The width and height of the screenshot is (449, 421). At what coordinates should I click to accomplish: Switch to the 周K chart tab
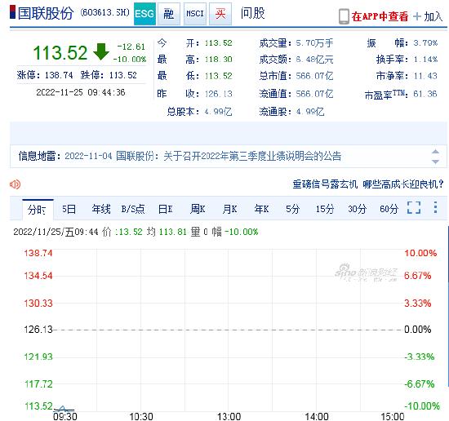(198, 209)
